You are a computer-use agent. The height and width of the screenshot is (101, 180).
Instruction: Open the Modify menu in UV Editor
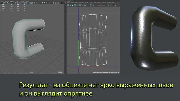click(x=87, y=3)
